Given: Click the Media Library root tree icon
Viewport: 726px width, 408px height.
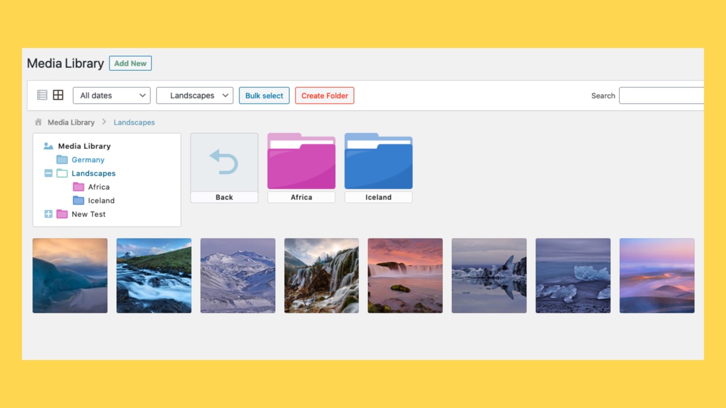Looking at the screenshot, I should pos(49,146).
